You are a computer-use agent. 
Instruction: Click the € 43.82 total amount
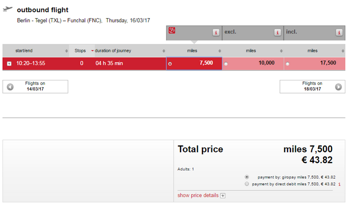(x=317, y=160)
